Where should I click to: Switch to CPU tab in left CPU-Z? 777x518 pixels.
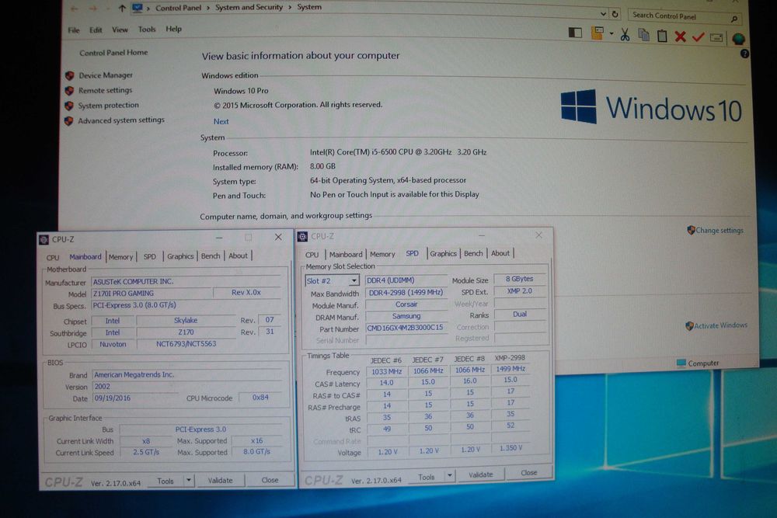click(x=53, y=258)
